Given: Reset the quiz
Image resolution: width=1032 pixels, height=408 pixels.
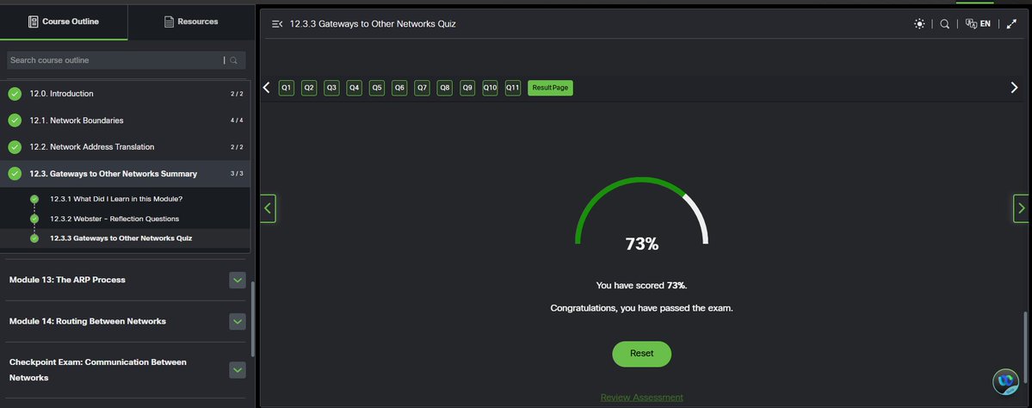Looking at the screenshot, I should (642, 354).
